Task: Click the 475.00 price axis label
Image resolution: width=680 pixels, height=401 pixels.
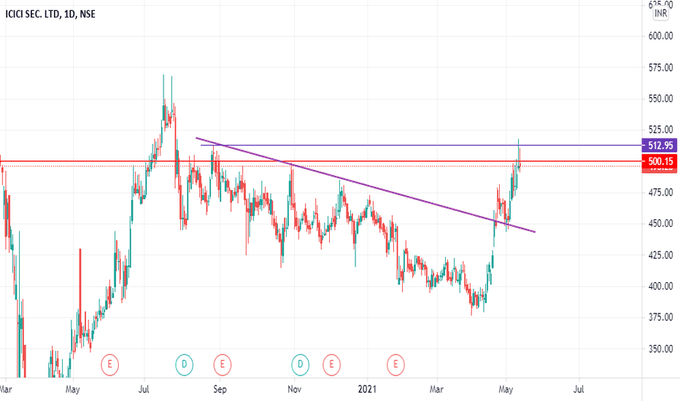Action: [x=660, y=192]
